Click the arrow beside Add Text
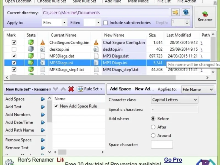The image size is (220, 165). click(x=43, y=107)
